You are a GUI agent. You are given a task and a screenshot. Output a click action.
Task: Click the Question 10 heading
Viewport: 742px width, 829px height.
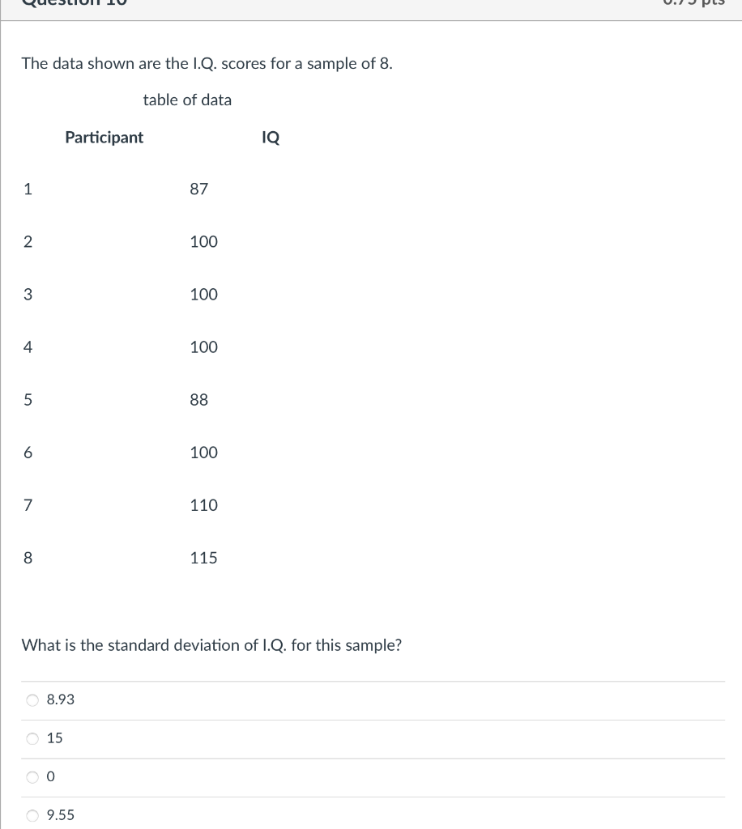pyautogui.click(x=73, y=3)
